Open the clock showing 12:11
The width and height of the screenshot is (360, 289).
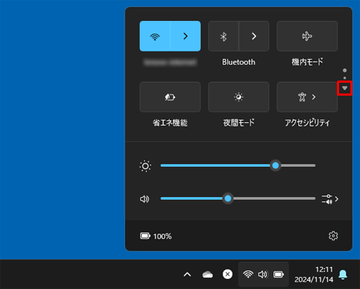pos(314,275)
